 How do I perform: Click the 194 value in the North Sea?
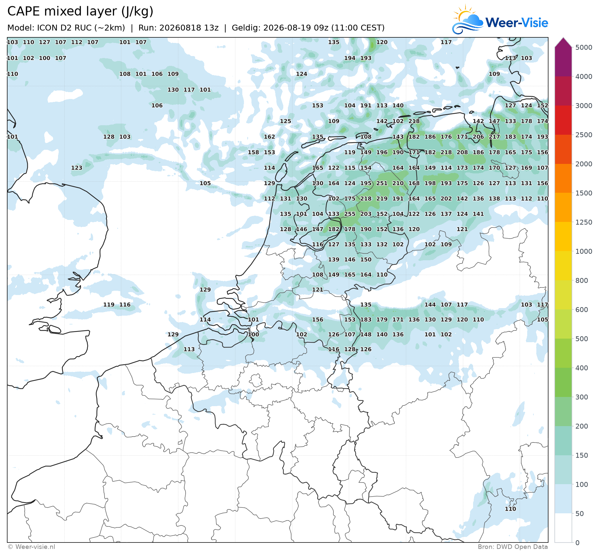point(350,58)
